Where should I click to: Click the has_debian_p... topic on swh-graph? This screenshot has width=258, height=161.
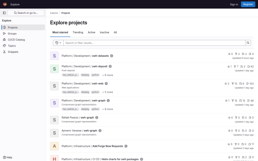(x=71, y=109)
